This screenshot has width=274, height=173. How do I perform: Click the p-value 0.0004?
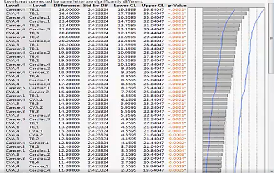click(x=177, y=150)
